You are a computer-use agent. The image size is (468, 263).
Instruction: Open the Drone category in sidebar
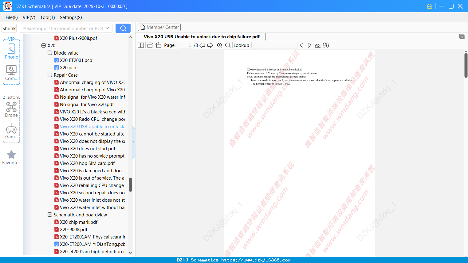click(x=11, y=109)
